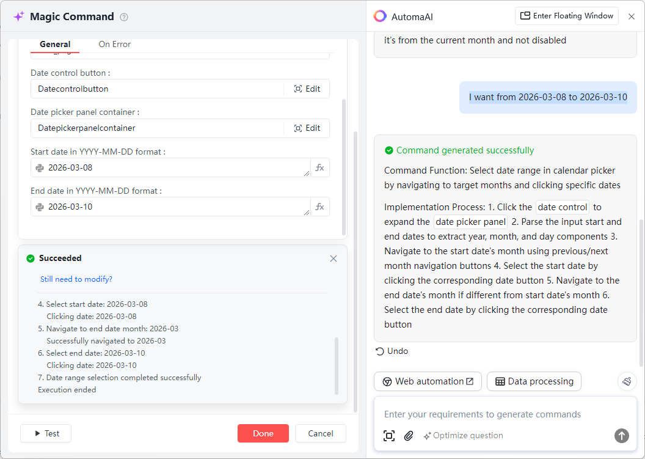Switch to the On Error tab
This screenshot has width=645, height=459.
coord(114,44)
